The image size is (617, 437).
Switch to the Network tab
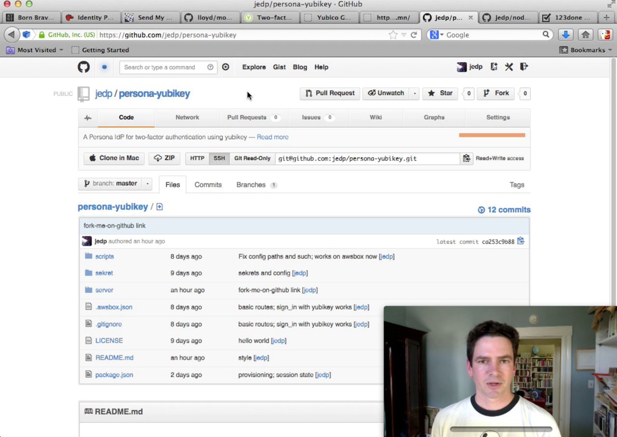pyautogui.click(x=187, y=118)
